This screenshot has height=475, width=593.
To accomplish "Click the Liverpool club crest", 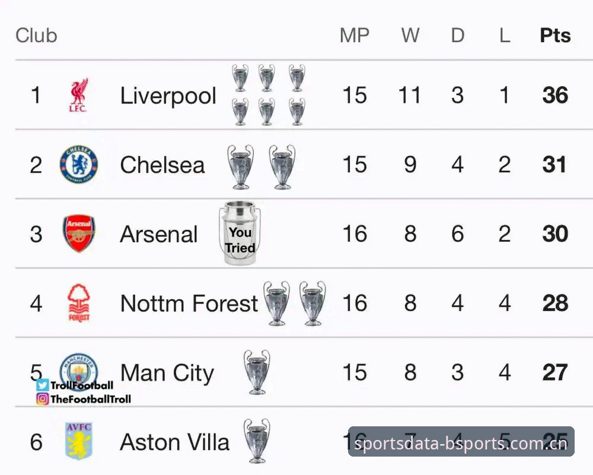I will pos(78,95).
